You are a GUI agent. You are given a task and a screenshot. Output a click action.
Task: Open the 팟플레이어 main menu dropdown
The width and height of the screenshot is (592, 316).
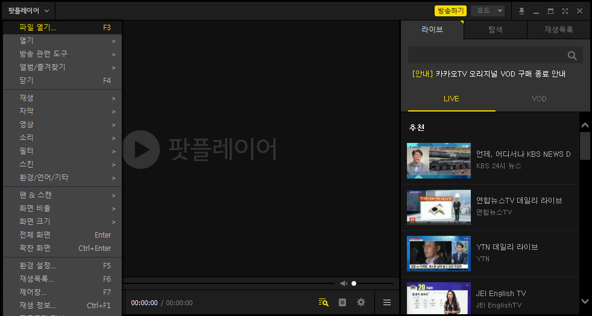pyautogui.click(x=29, y=11)
